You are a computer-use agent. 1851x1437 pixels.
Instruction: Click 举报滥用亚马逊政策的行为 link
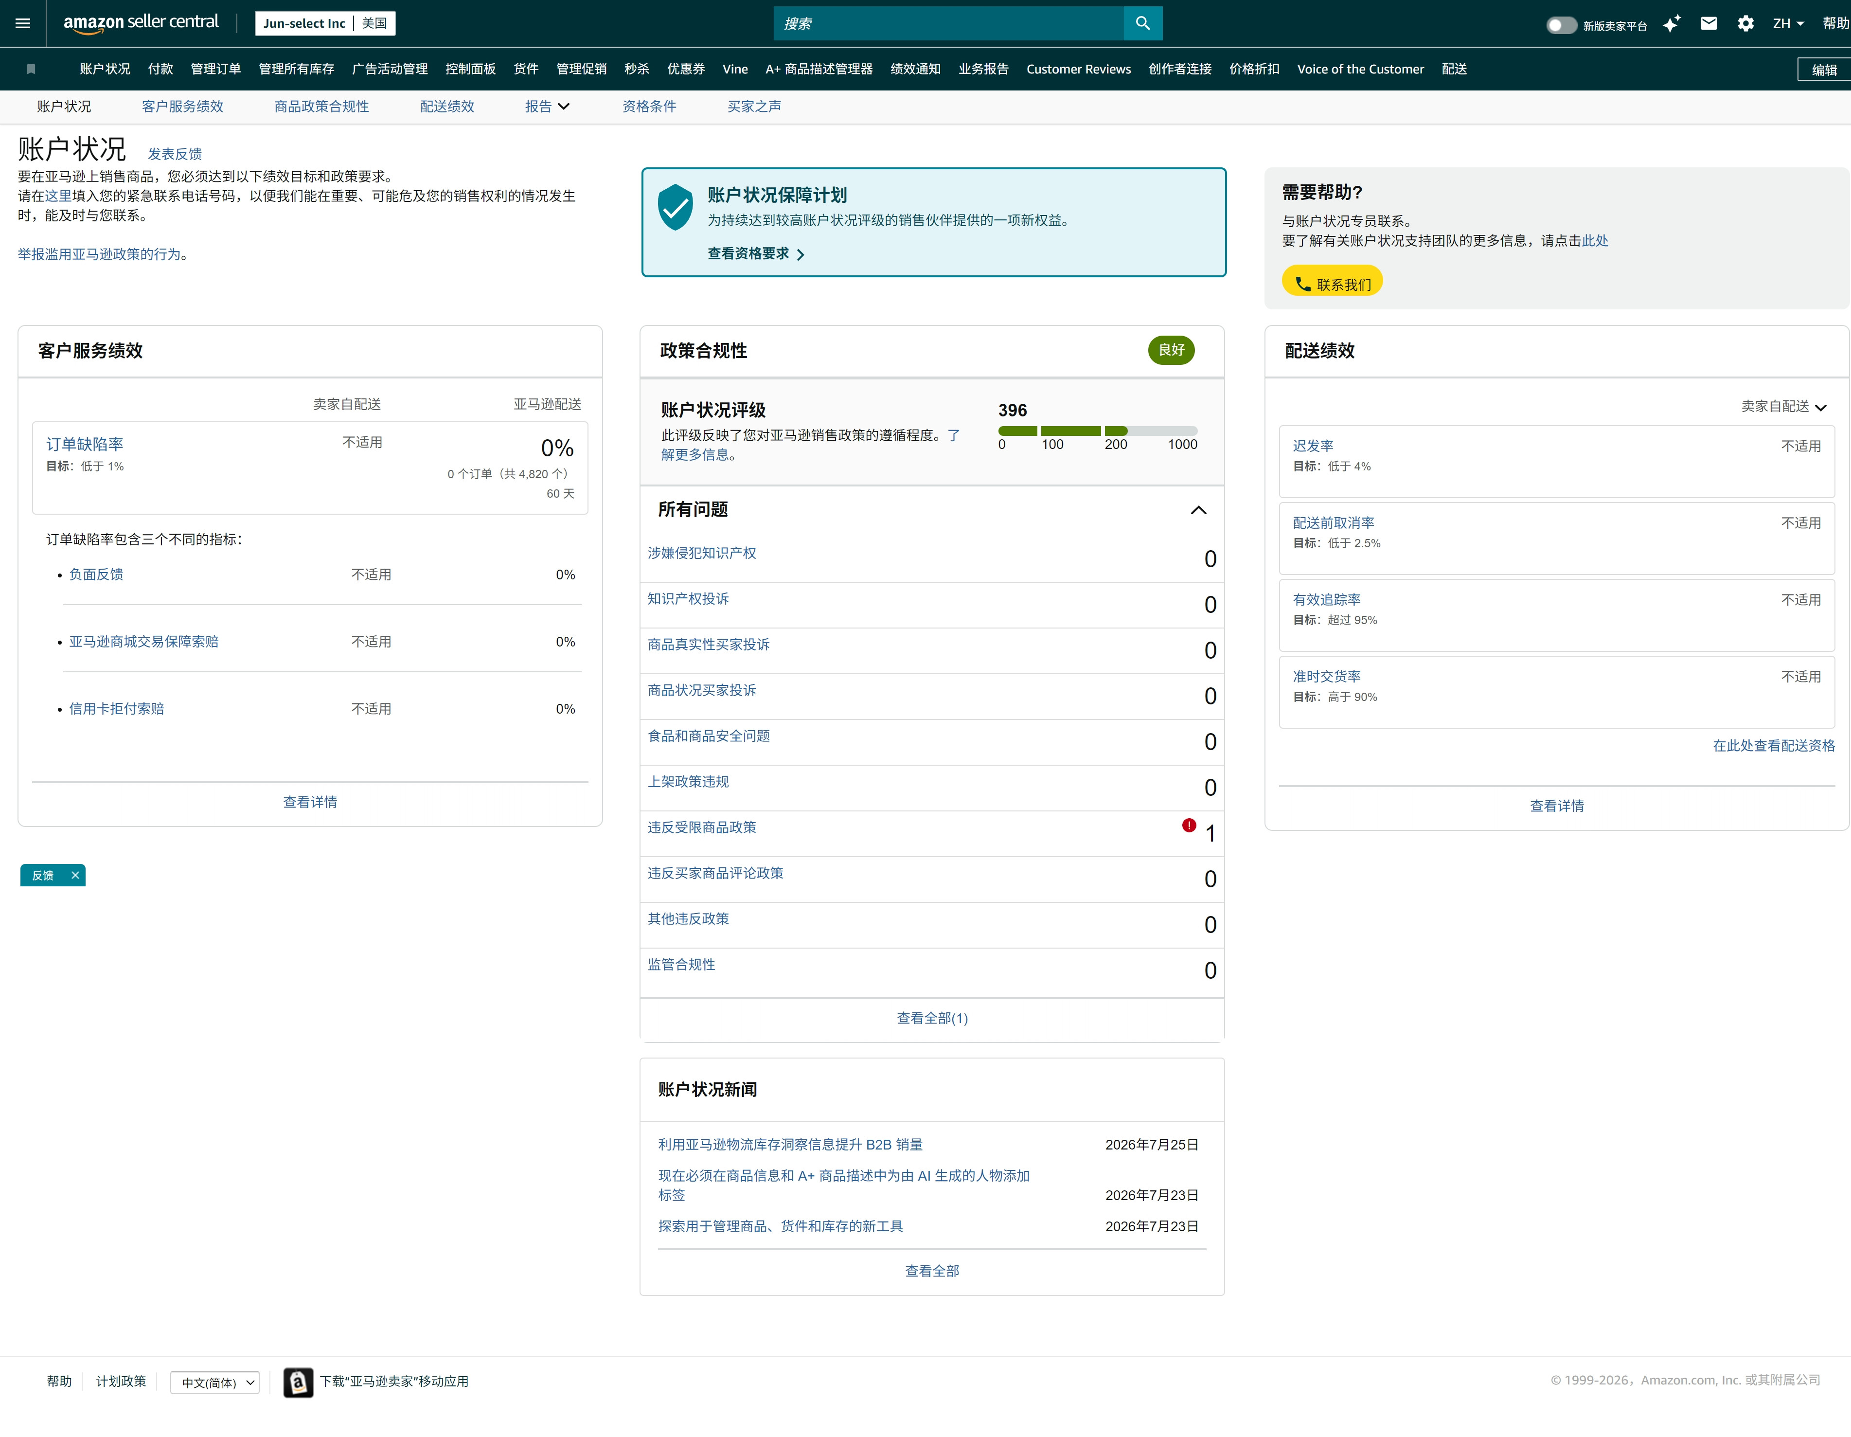tap(99, 254)
